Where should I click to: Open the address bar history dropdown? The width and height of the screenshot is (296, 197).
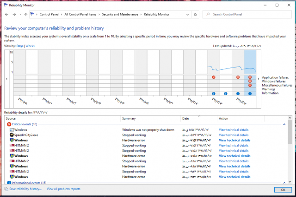pyautogui.click(x=187, y=14)
